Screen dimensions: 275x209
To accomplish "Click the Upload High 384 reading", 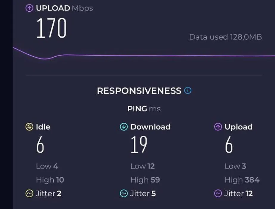I will pos(242,180).
